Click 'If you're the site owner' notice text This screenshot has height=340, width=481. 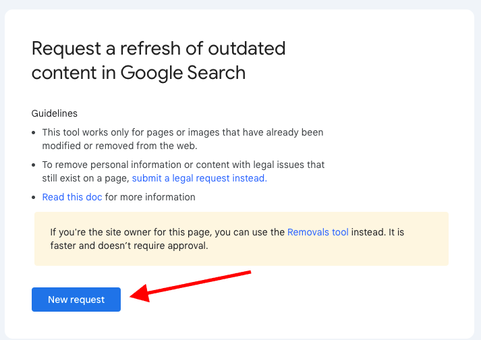pos(132,232)
